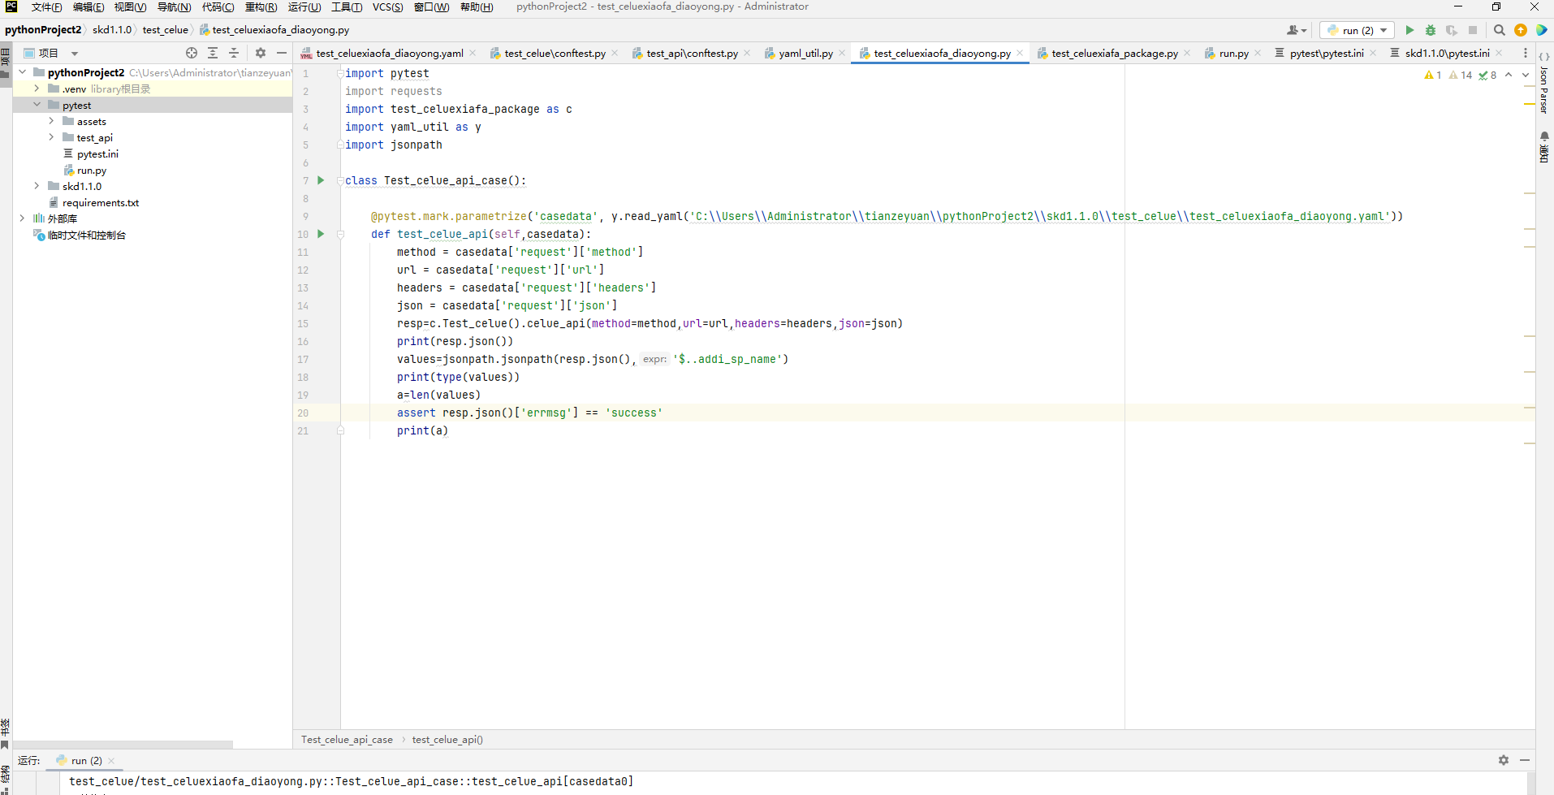Open the 帮助(H) menu
Image resolution: width=1554 pixels, height=795 pixels.
point(477,7)
